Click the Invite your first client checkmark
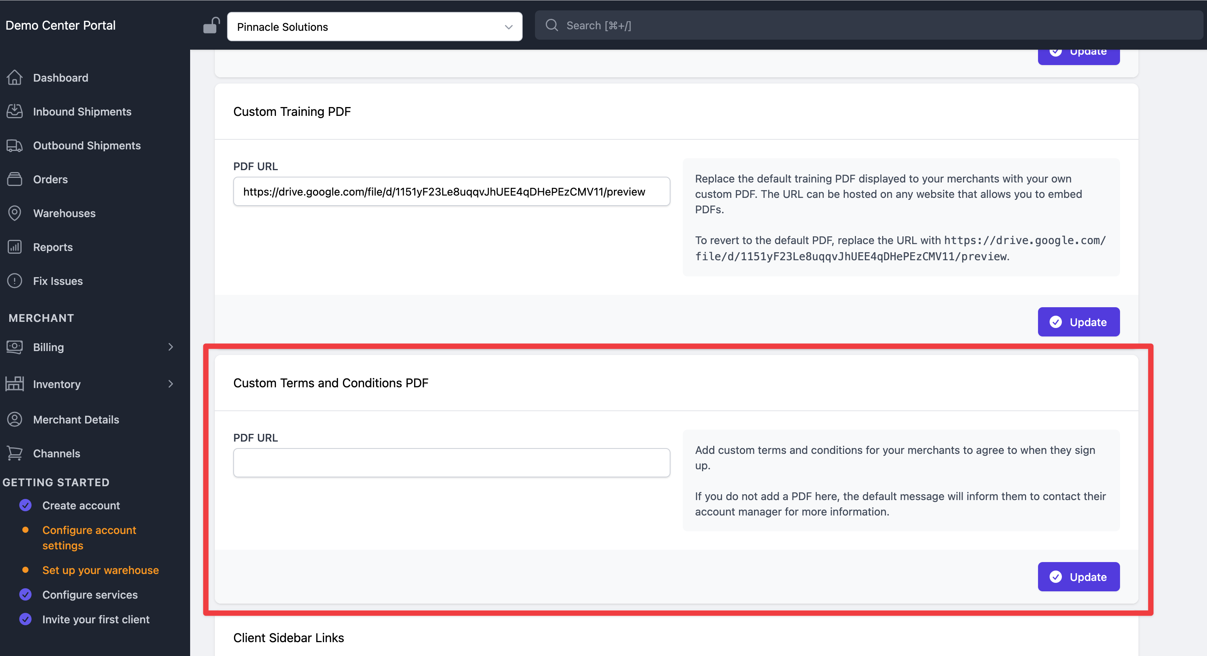 coord(25,619)
